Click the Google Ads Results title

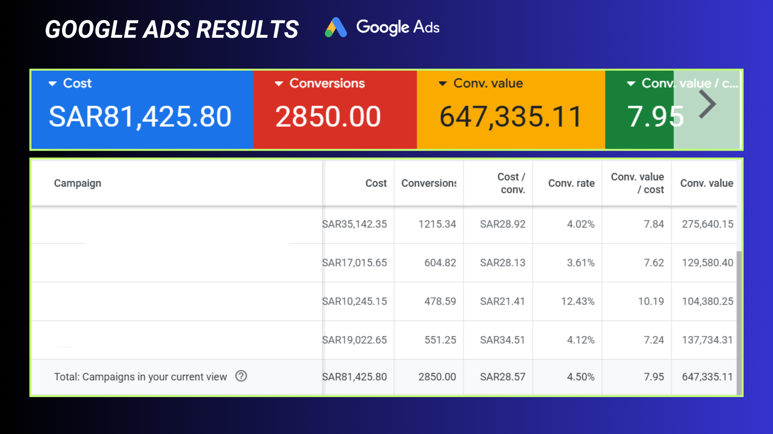(x=172, y=29)
